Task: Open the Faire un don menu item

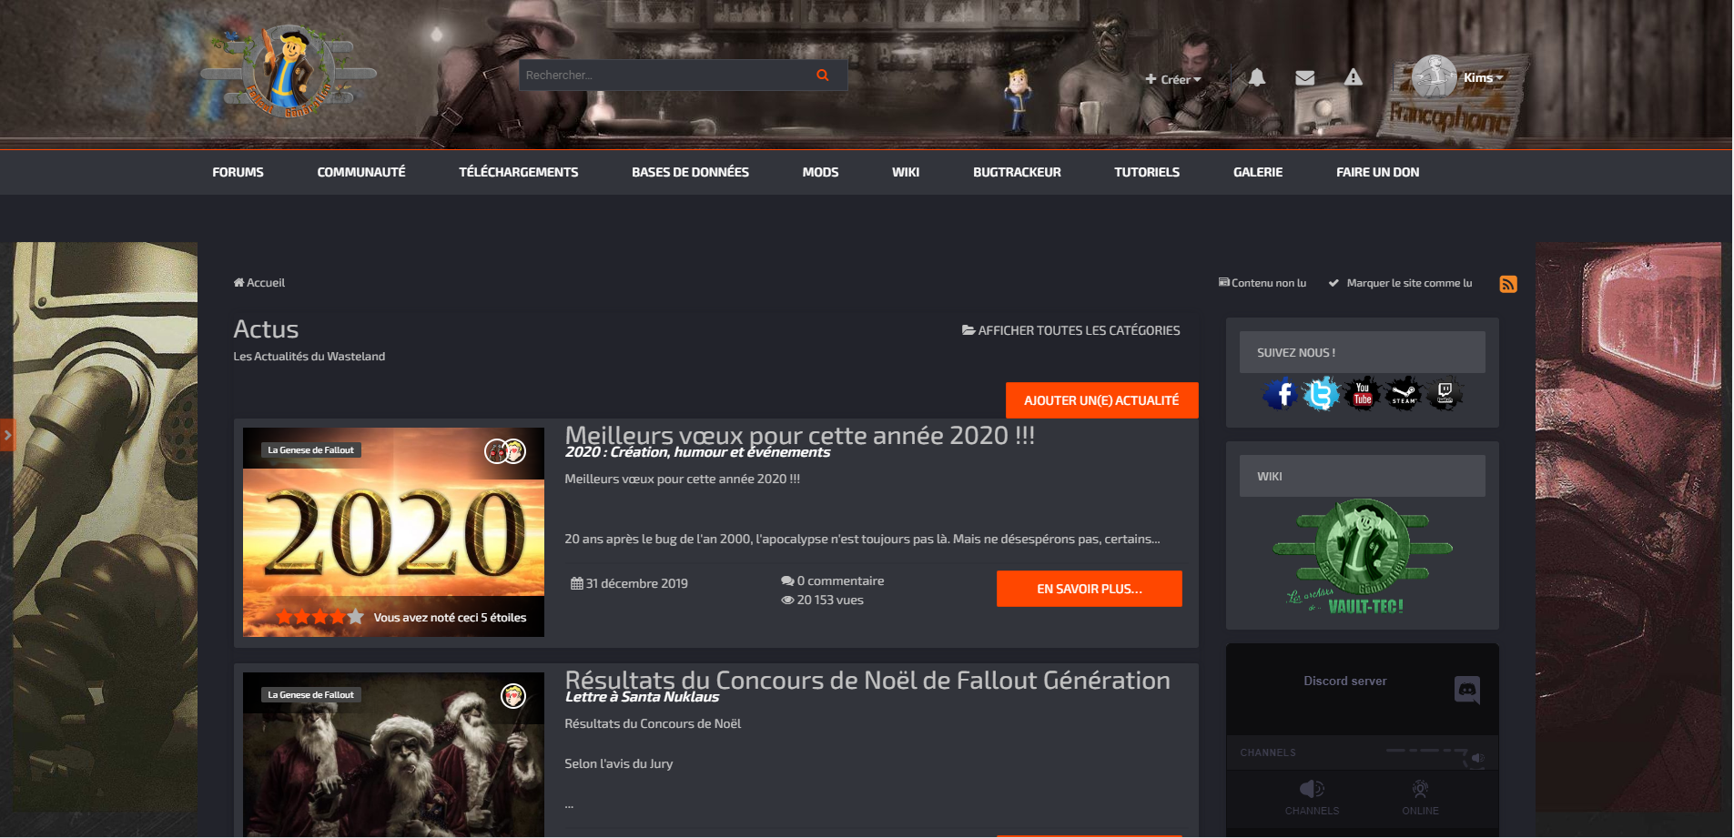Action: coord(1377,172)
